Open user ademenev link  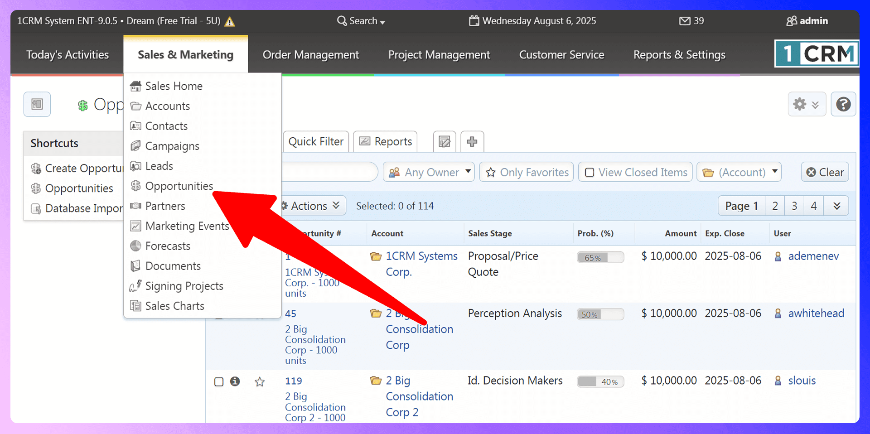(x=813, y=256)
